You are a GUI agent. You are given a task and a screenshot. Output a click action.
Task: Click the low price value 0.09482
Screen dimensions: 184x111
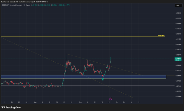point(48,5)
